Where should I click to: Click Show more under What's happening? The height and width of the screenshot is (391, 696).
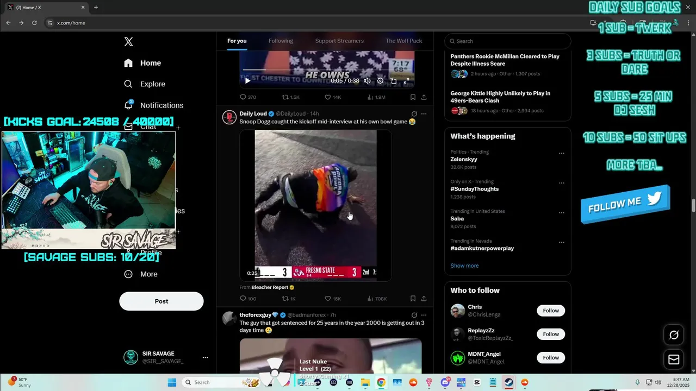point(464,266)
